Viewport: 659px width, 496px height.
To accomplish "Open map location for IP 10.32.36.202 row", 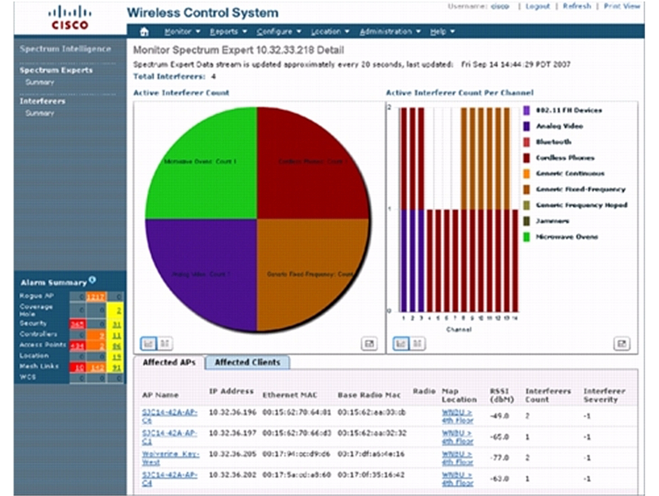I will coord(457,479).
